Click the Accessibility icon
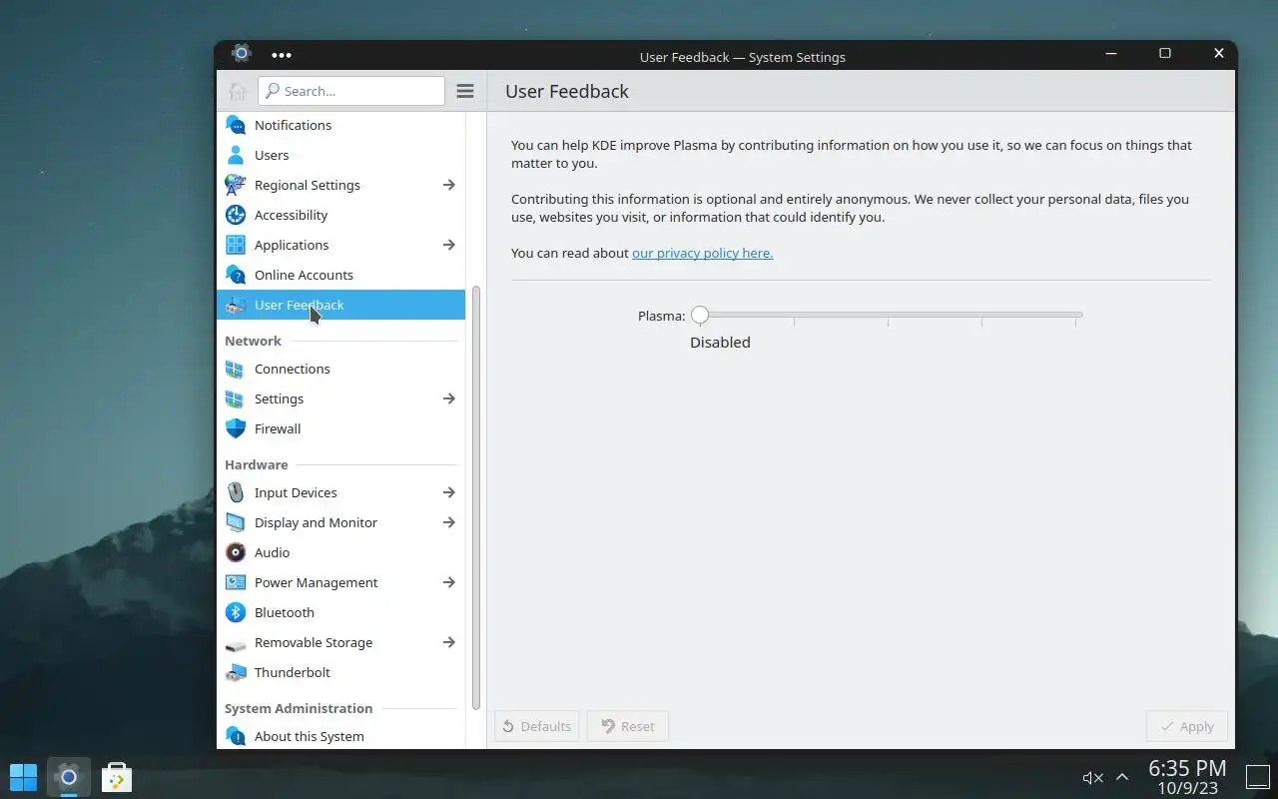The height and width of the screenshot is (799, 1278). (x=236, y=215)
